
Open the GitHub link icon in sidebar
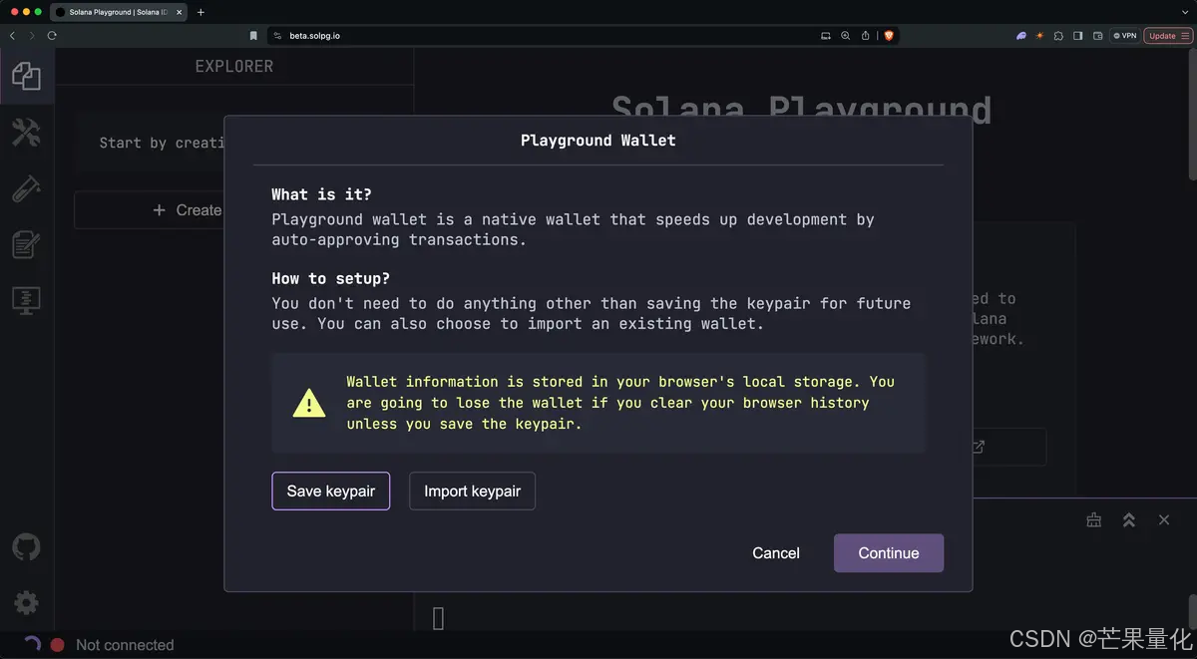(26, 546)
